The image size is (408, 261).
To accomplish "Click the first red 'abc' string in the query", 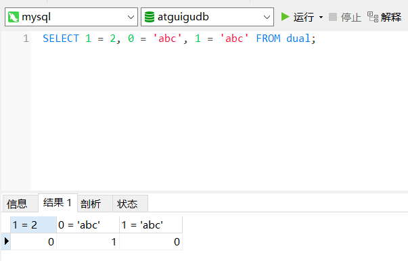I will click(x=167, y=39).
